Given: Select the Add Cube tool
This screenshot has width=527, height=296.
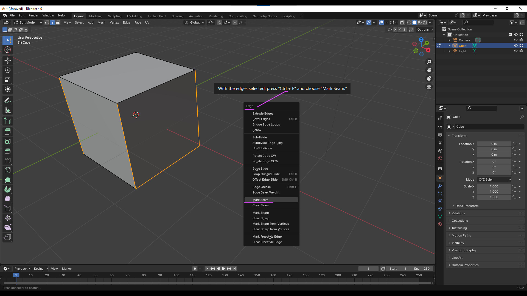Looking at the screenshot, I should tap(8, 121).
